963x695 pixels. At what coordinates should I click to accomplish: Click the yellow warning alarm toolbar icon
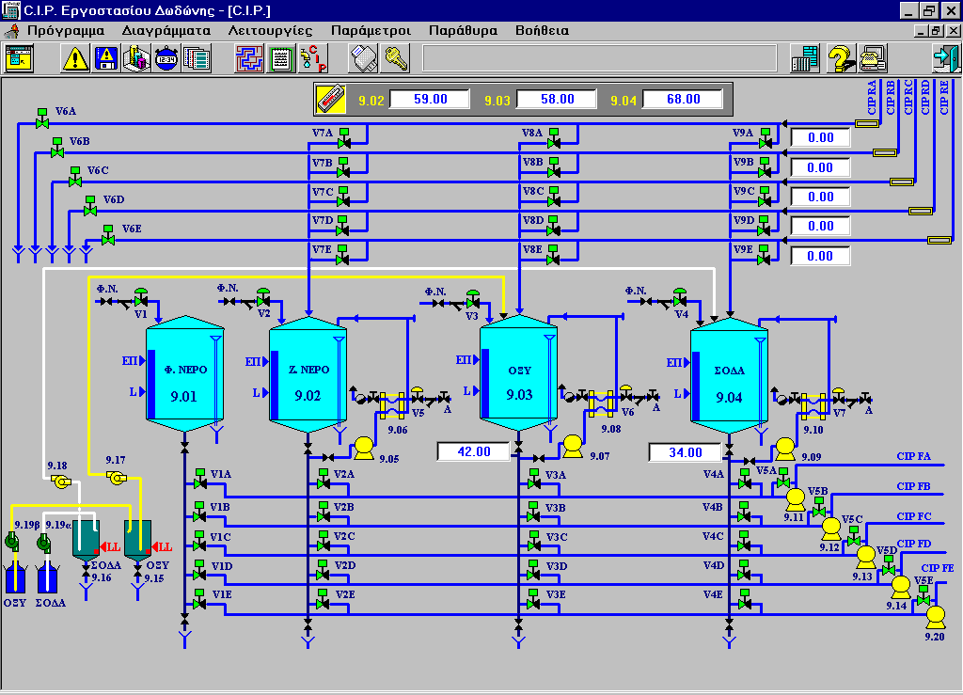(x=76, y=58)
